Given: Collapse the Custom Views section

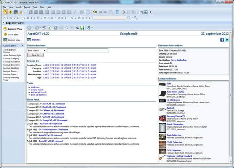Looking at the screenshot, I should pyautogui.click(x=22, y=46).
